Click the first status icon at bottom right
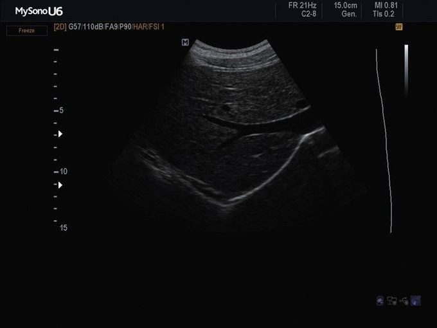Image resolution: width=437 pixels, height=328 pixels. pos(381,300)
